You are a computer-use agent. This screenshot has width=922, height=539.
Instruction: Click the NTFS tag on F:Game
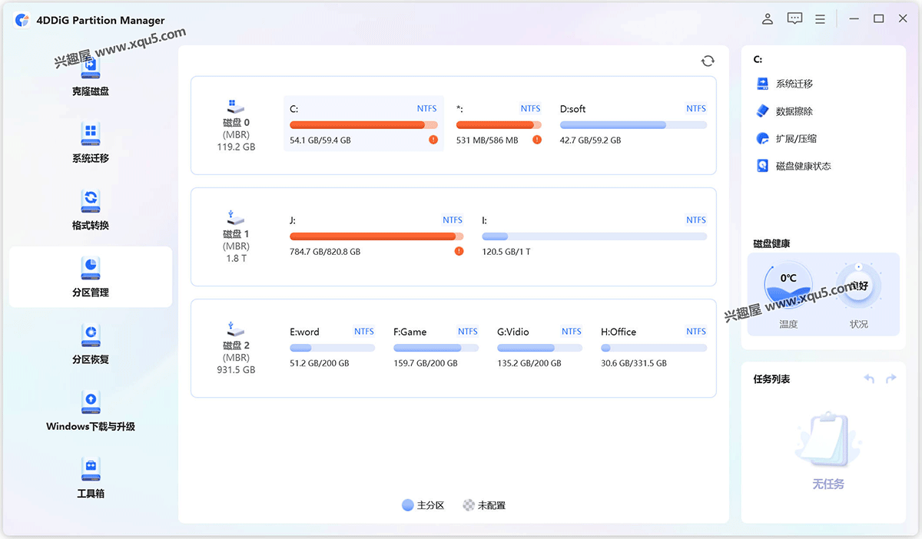click(x=468, y=332)
